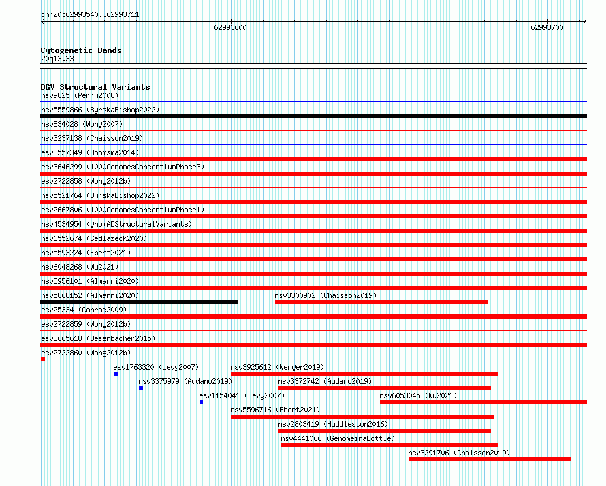Click the chr20:62993540..62993711 coordinate label
Screen dimensions: 606x486
(x=90, y=14)
